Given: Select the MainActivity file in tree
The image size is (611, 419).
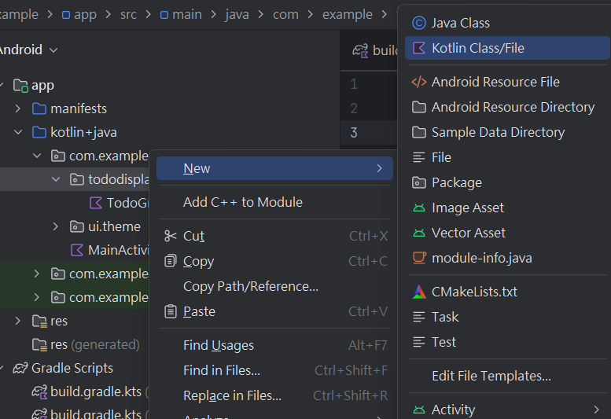Looking at the screenshot, I should [x=118, y=250].
